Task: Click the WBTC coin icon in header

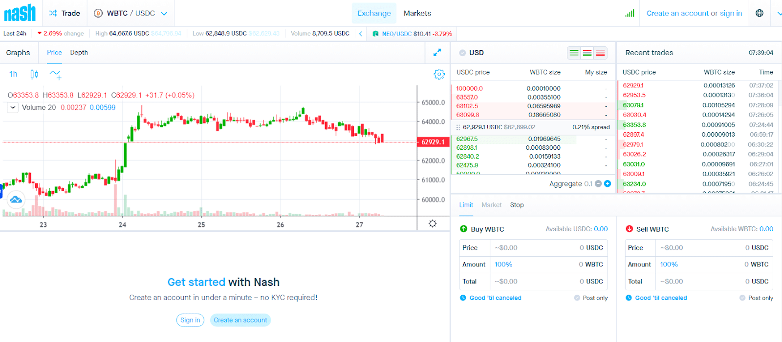Action: click(98, 13)
